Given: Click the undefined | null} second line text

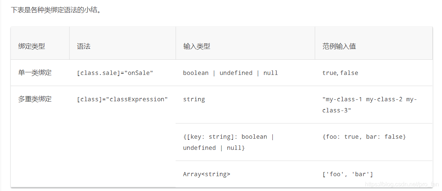Looking at the screenshot, I should coord(214,148).
